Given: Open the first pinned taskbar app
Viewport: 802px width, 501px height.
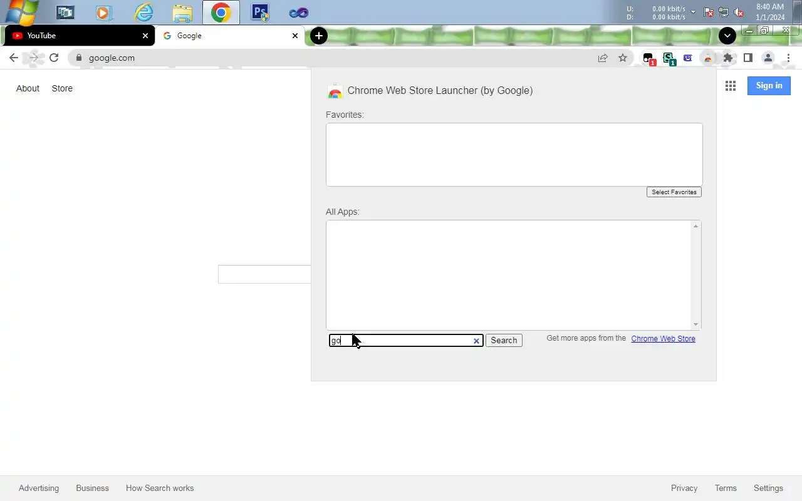Looking at the screenshot, I should click(x=65, y=13).
